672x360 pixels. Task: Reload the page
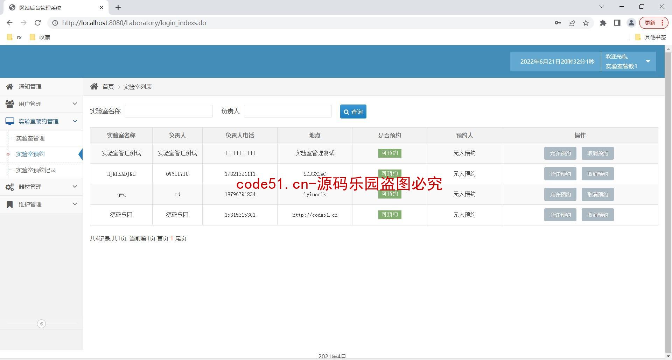[38, 23]
